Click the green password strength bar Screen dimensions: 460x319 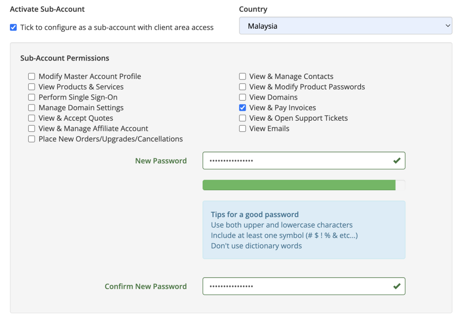point(299,185)
